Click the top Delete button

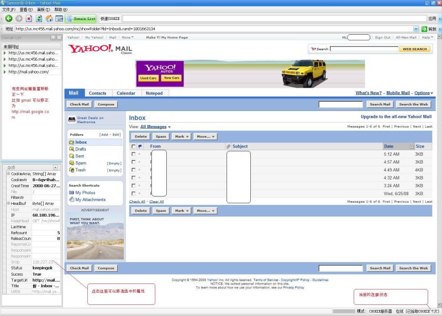(141, 136)
